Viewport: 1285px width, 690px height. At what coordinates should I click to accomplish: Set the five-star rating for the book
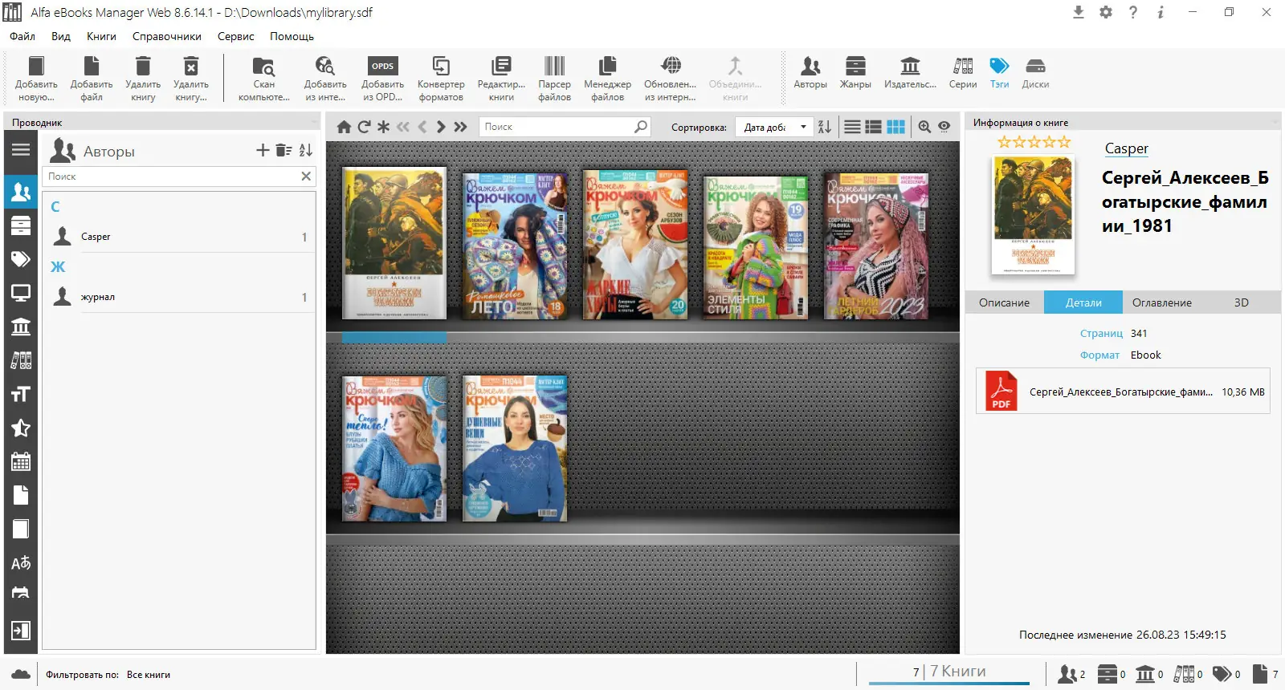point(1064,142)
